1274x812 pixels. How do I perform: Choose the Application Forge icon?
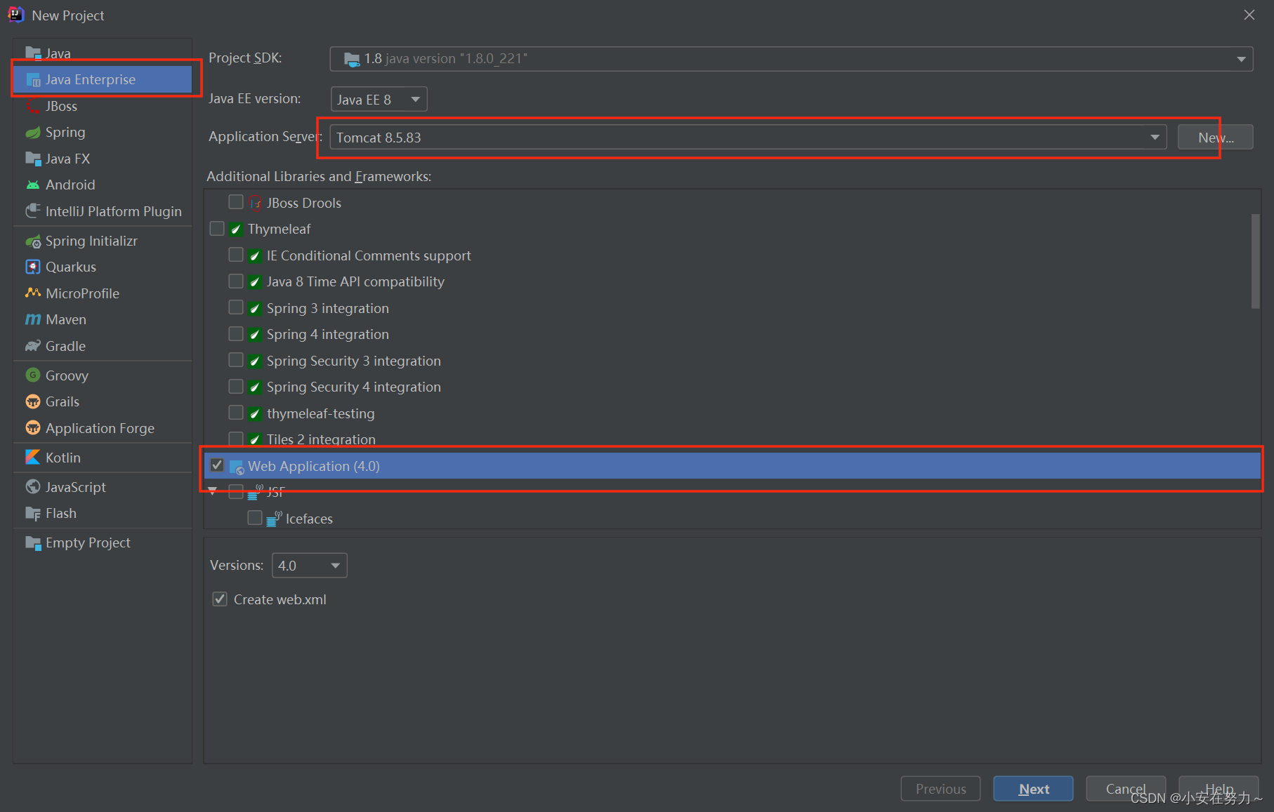click(33, 428)
